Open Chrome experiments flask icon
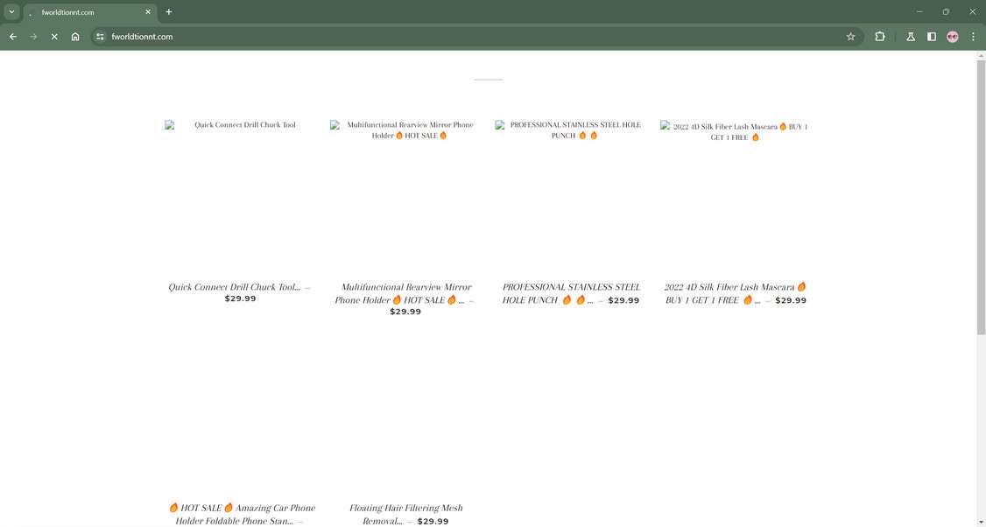Image resolution: width=986 pixels, height=527 pixels. pyautogui.click(x=910, y=36)
